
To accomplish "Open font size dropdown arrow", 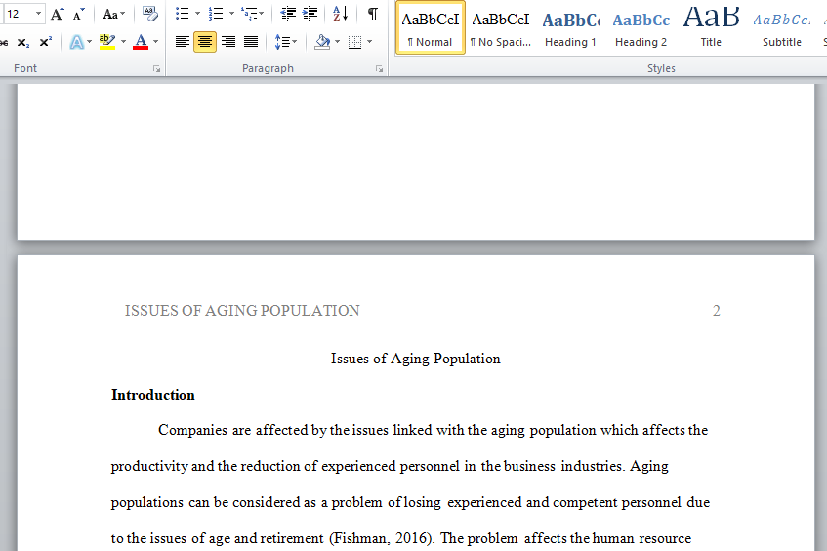I will [x=38, y=14].
